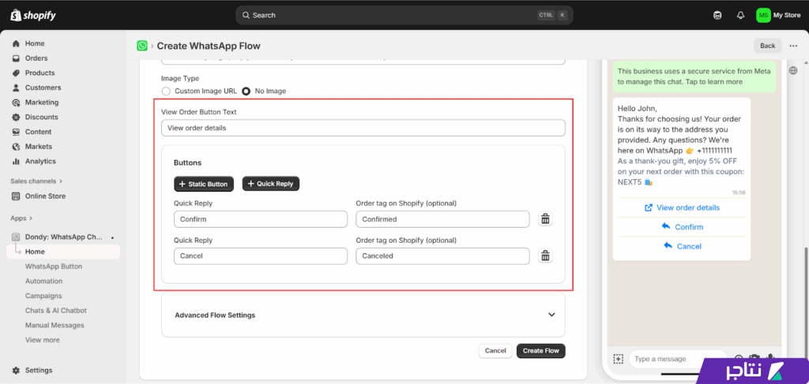Open the globe icon beside preview
Image resolution: width=809 pixels, height=384 pixels.
point(792,70)
